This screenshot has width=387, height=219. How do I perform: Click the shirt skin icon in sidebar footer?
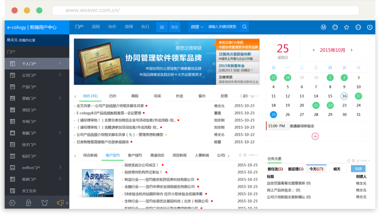[45, 203]
